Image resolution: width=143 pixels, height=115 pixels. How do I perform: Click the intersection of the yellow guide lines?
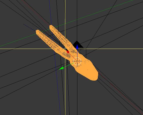65,49
